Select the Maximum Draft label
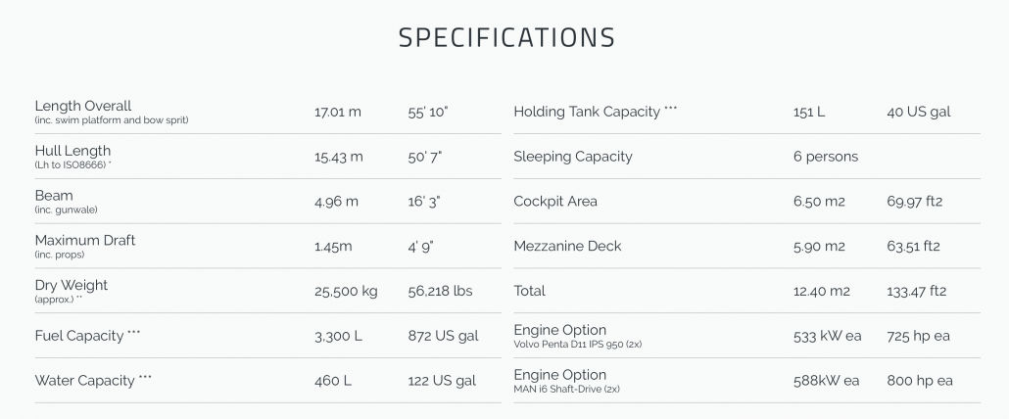1009x419 pixels. pyautogui.click(x=85, y=241)
